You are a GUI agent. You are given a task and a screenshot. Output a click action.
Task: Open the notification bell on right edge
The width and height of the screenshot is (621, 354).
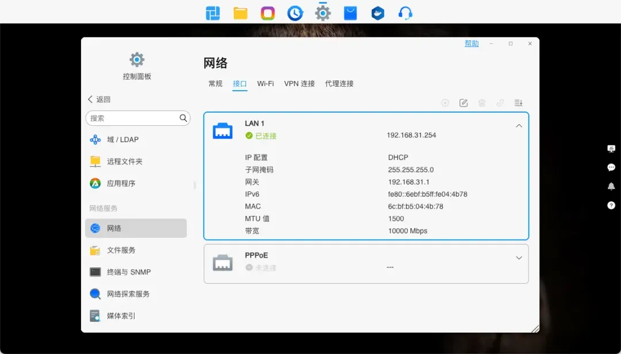[611, 186]
